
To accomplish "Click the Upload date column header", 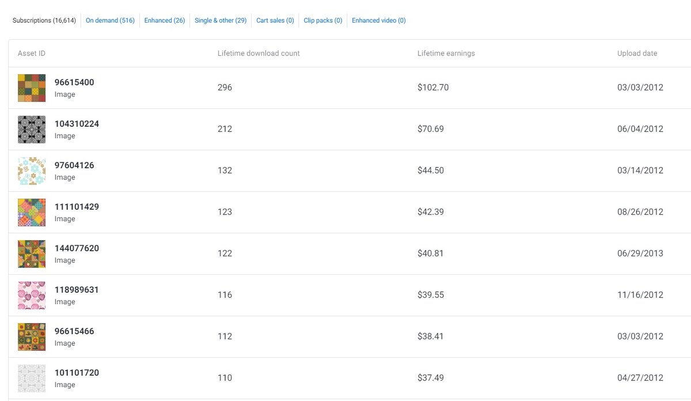I will click(637, 54).
